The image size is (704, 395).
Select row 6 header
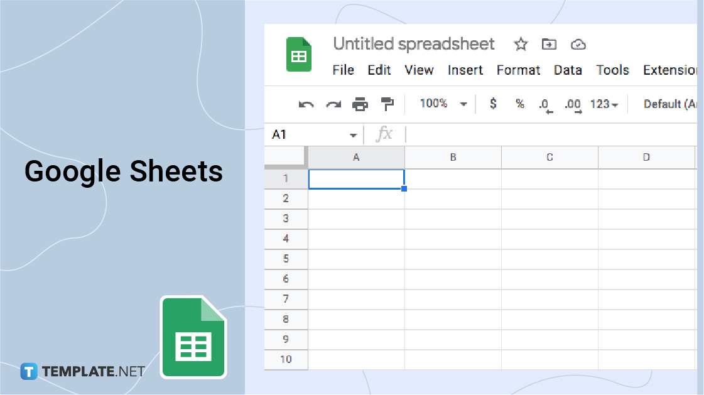coord(286,279)
